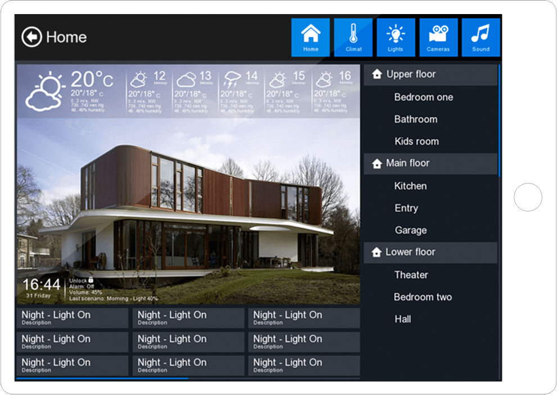Screen dimensions: 557x395
Task: Open the Theater room
Action: tap(411, 275)
